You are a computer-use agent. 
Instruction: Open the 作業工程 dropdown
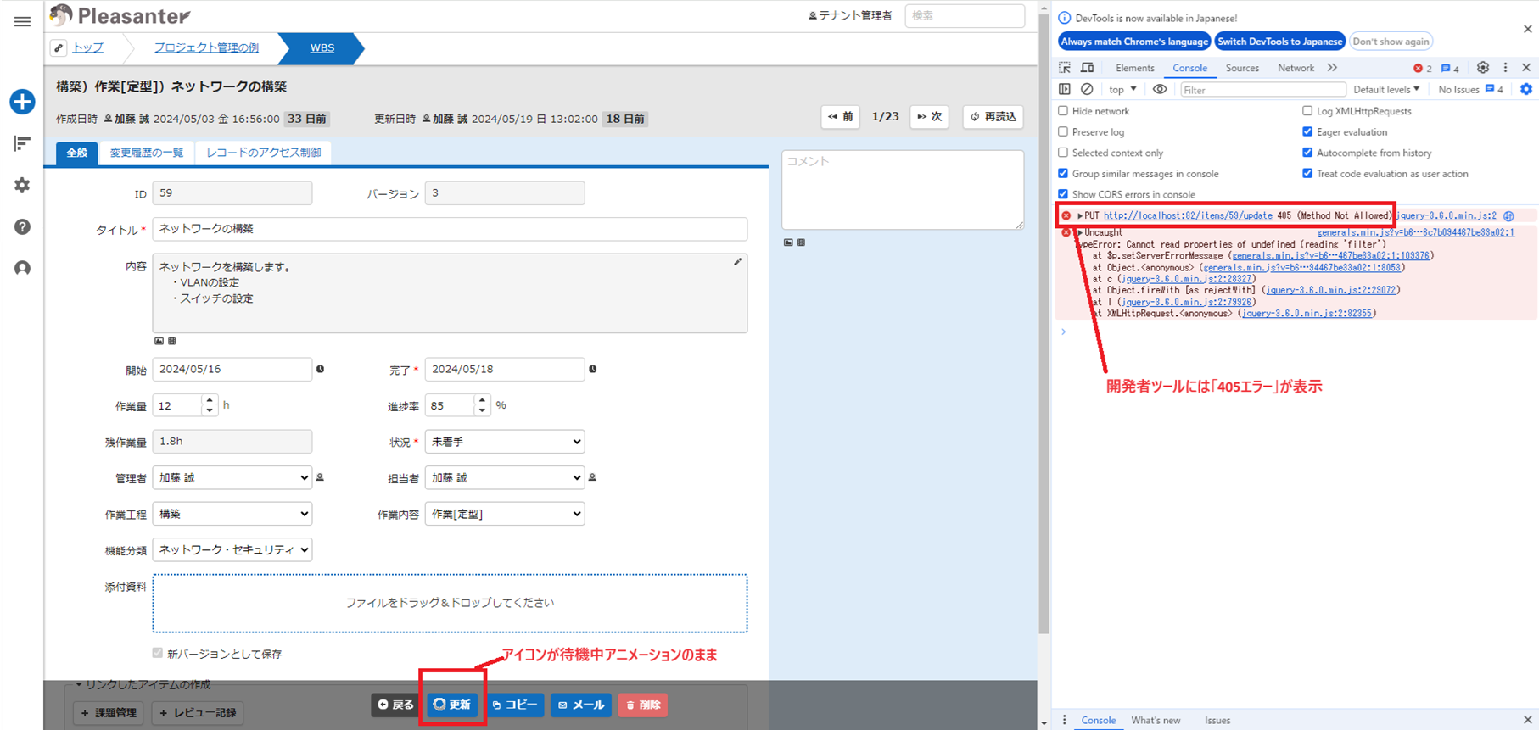point(232,514)
